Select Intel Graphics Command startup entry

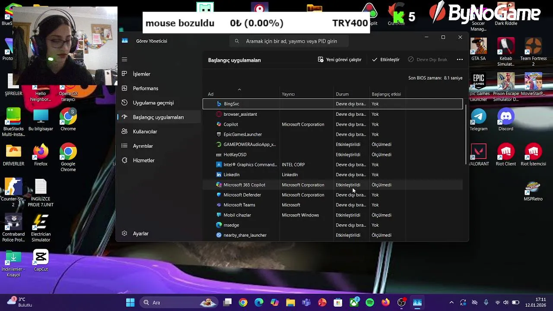pos(333,165)
